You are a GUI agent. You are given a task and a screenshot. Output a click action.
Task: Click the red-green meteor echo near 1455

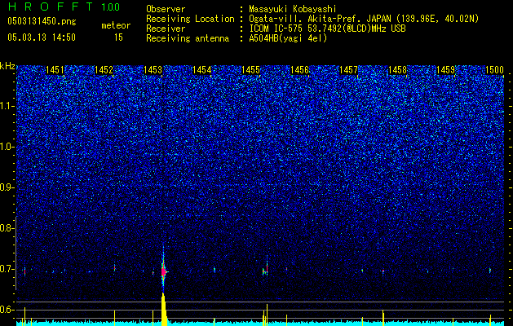(265, 270)
